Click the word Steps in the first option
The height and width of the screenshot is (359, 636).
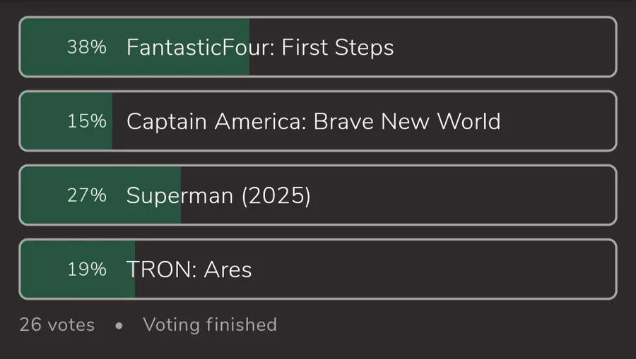pos(365,48)
